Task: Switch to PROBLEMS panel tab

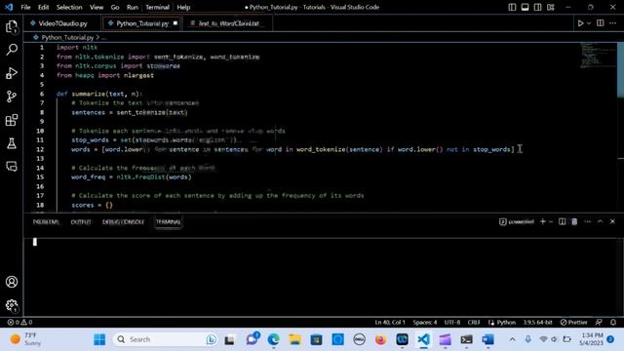Action: [46, 222]
